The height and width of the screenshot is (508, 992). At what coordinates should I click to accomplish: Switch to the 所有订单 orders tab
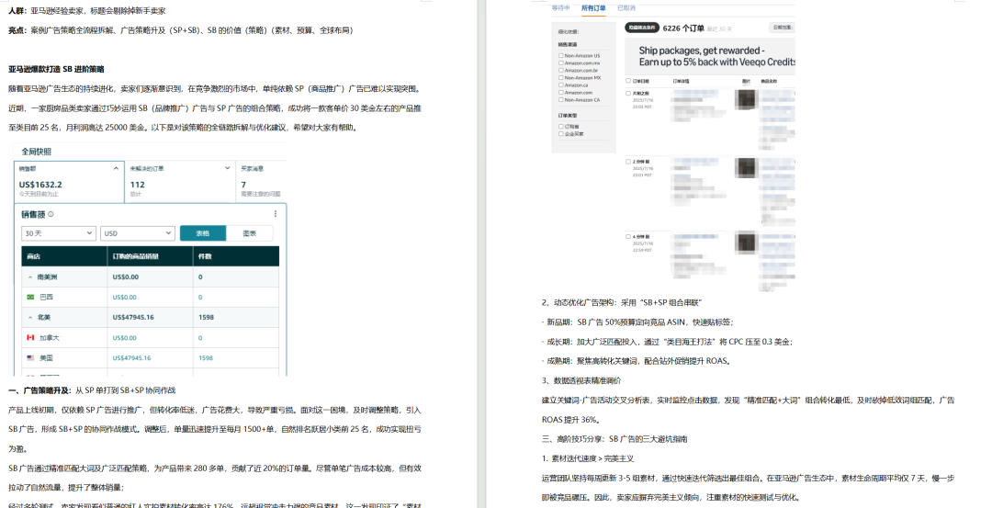593,8
